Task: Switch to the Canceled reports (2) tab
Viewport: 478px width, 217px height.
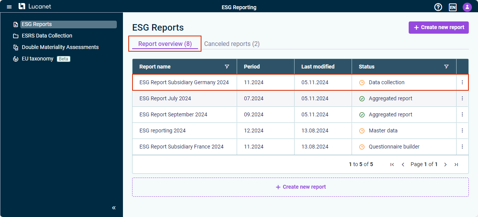Action: 232,44
